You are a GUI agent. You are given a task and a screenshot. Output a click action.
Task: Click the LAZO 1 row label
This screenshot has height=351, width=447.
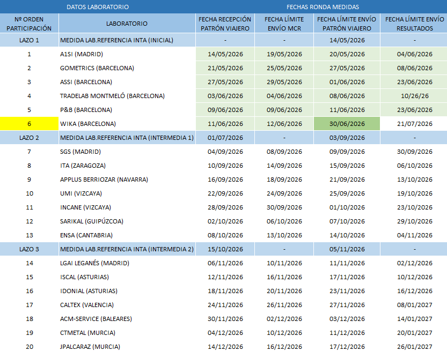click(x=29, y=40)
